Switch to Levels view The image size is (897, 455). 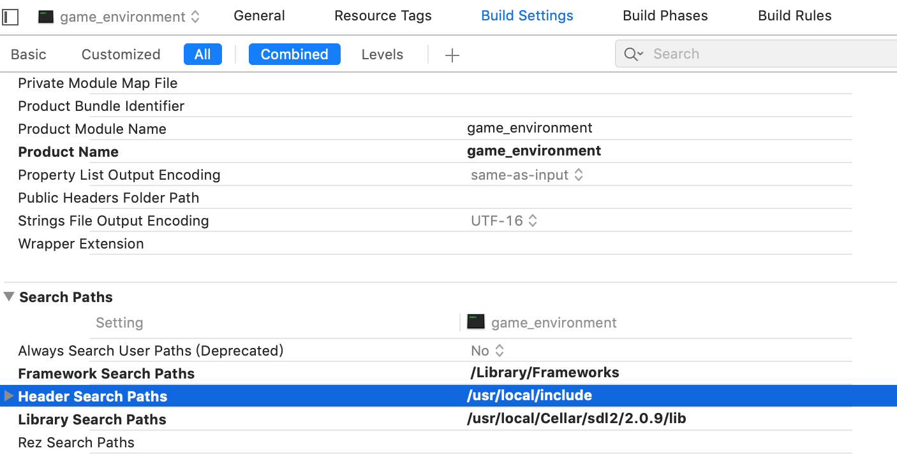tap(382, 54)
